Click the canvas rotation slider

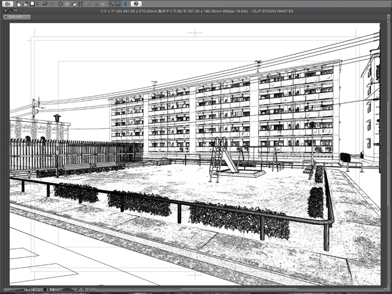[68, 290]
